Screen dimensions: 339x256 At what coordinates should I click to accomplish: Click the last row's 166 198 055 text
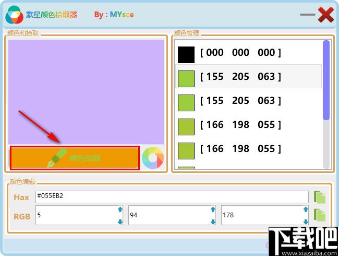pos(240,149)
